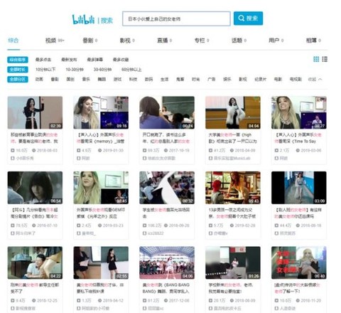Select 全部时长 duration filter
The width and height of the screenshot is (341, 313).
pyautogui.click(x=18, y=70)
